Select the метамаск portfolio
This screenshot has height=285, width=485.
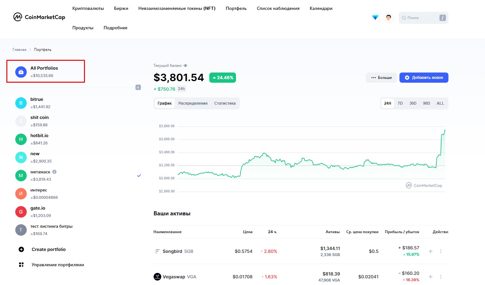pyautogui.click(x=78, y=176)
